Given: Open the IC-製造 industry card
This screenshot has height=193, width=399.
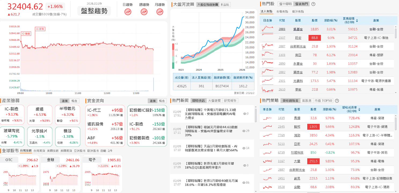Looking at the screenshot, I should click(12, 114).
